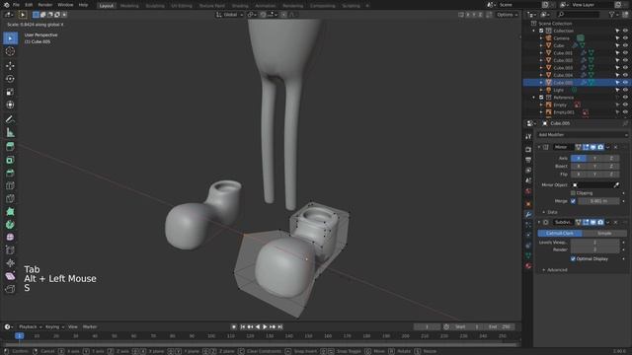
Task: Open the Edit menu
Action: click(x=29, y=5)
